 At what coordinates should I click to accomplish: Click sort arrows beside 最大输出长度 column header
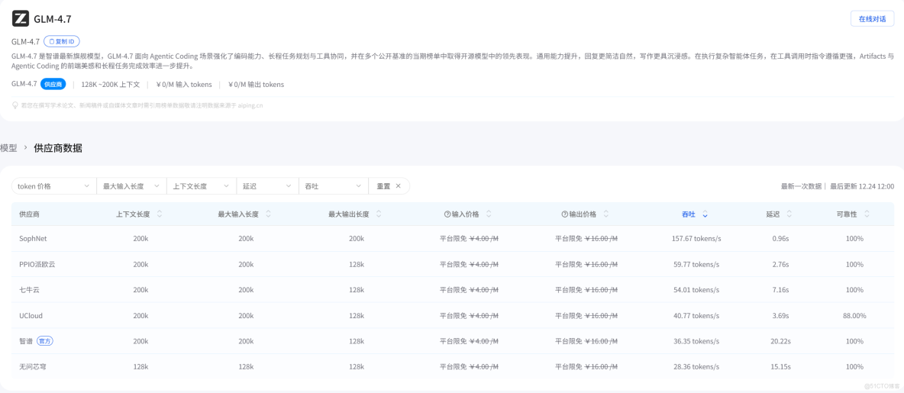point(379,214)
